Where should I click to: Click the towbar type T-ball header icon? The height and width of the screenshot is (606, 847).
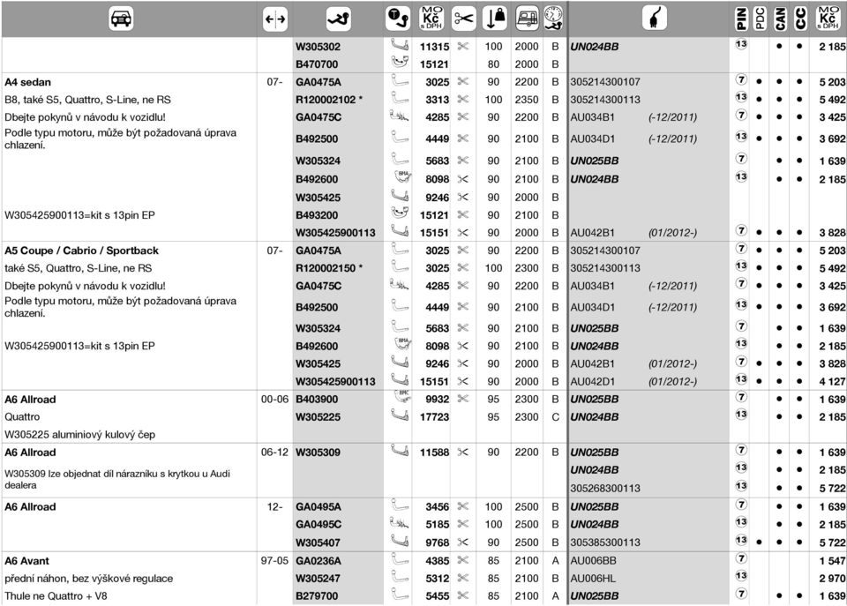click(x=399, y=19)
